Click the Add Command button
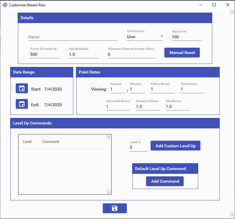 tap(165, 181)
